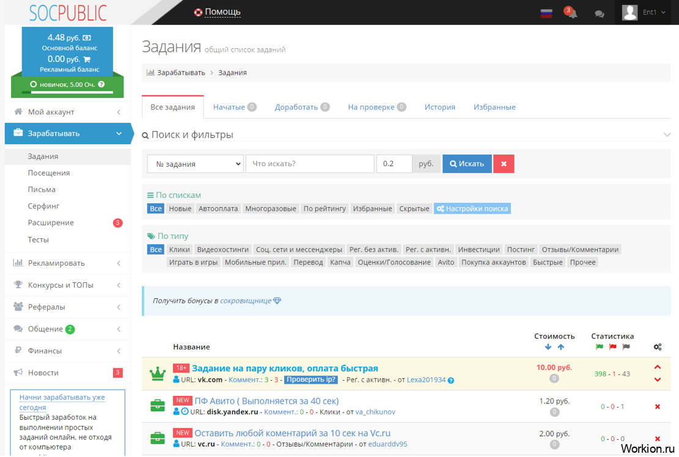679x457 pixels.
Task: Collapse the Поиск и фильтры section chevron
Action: tap(666, 135)
